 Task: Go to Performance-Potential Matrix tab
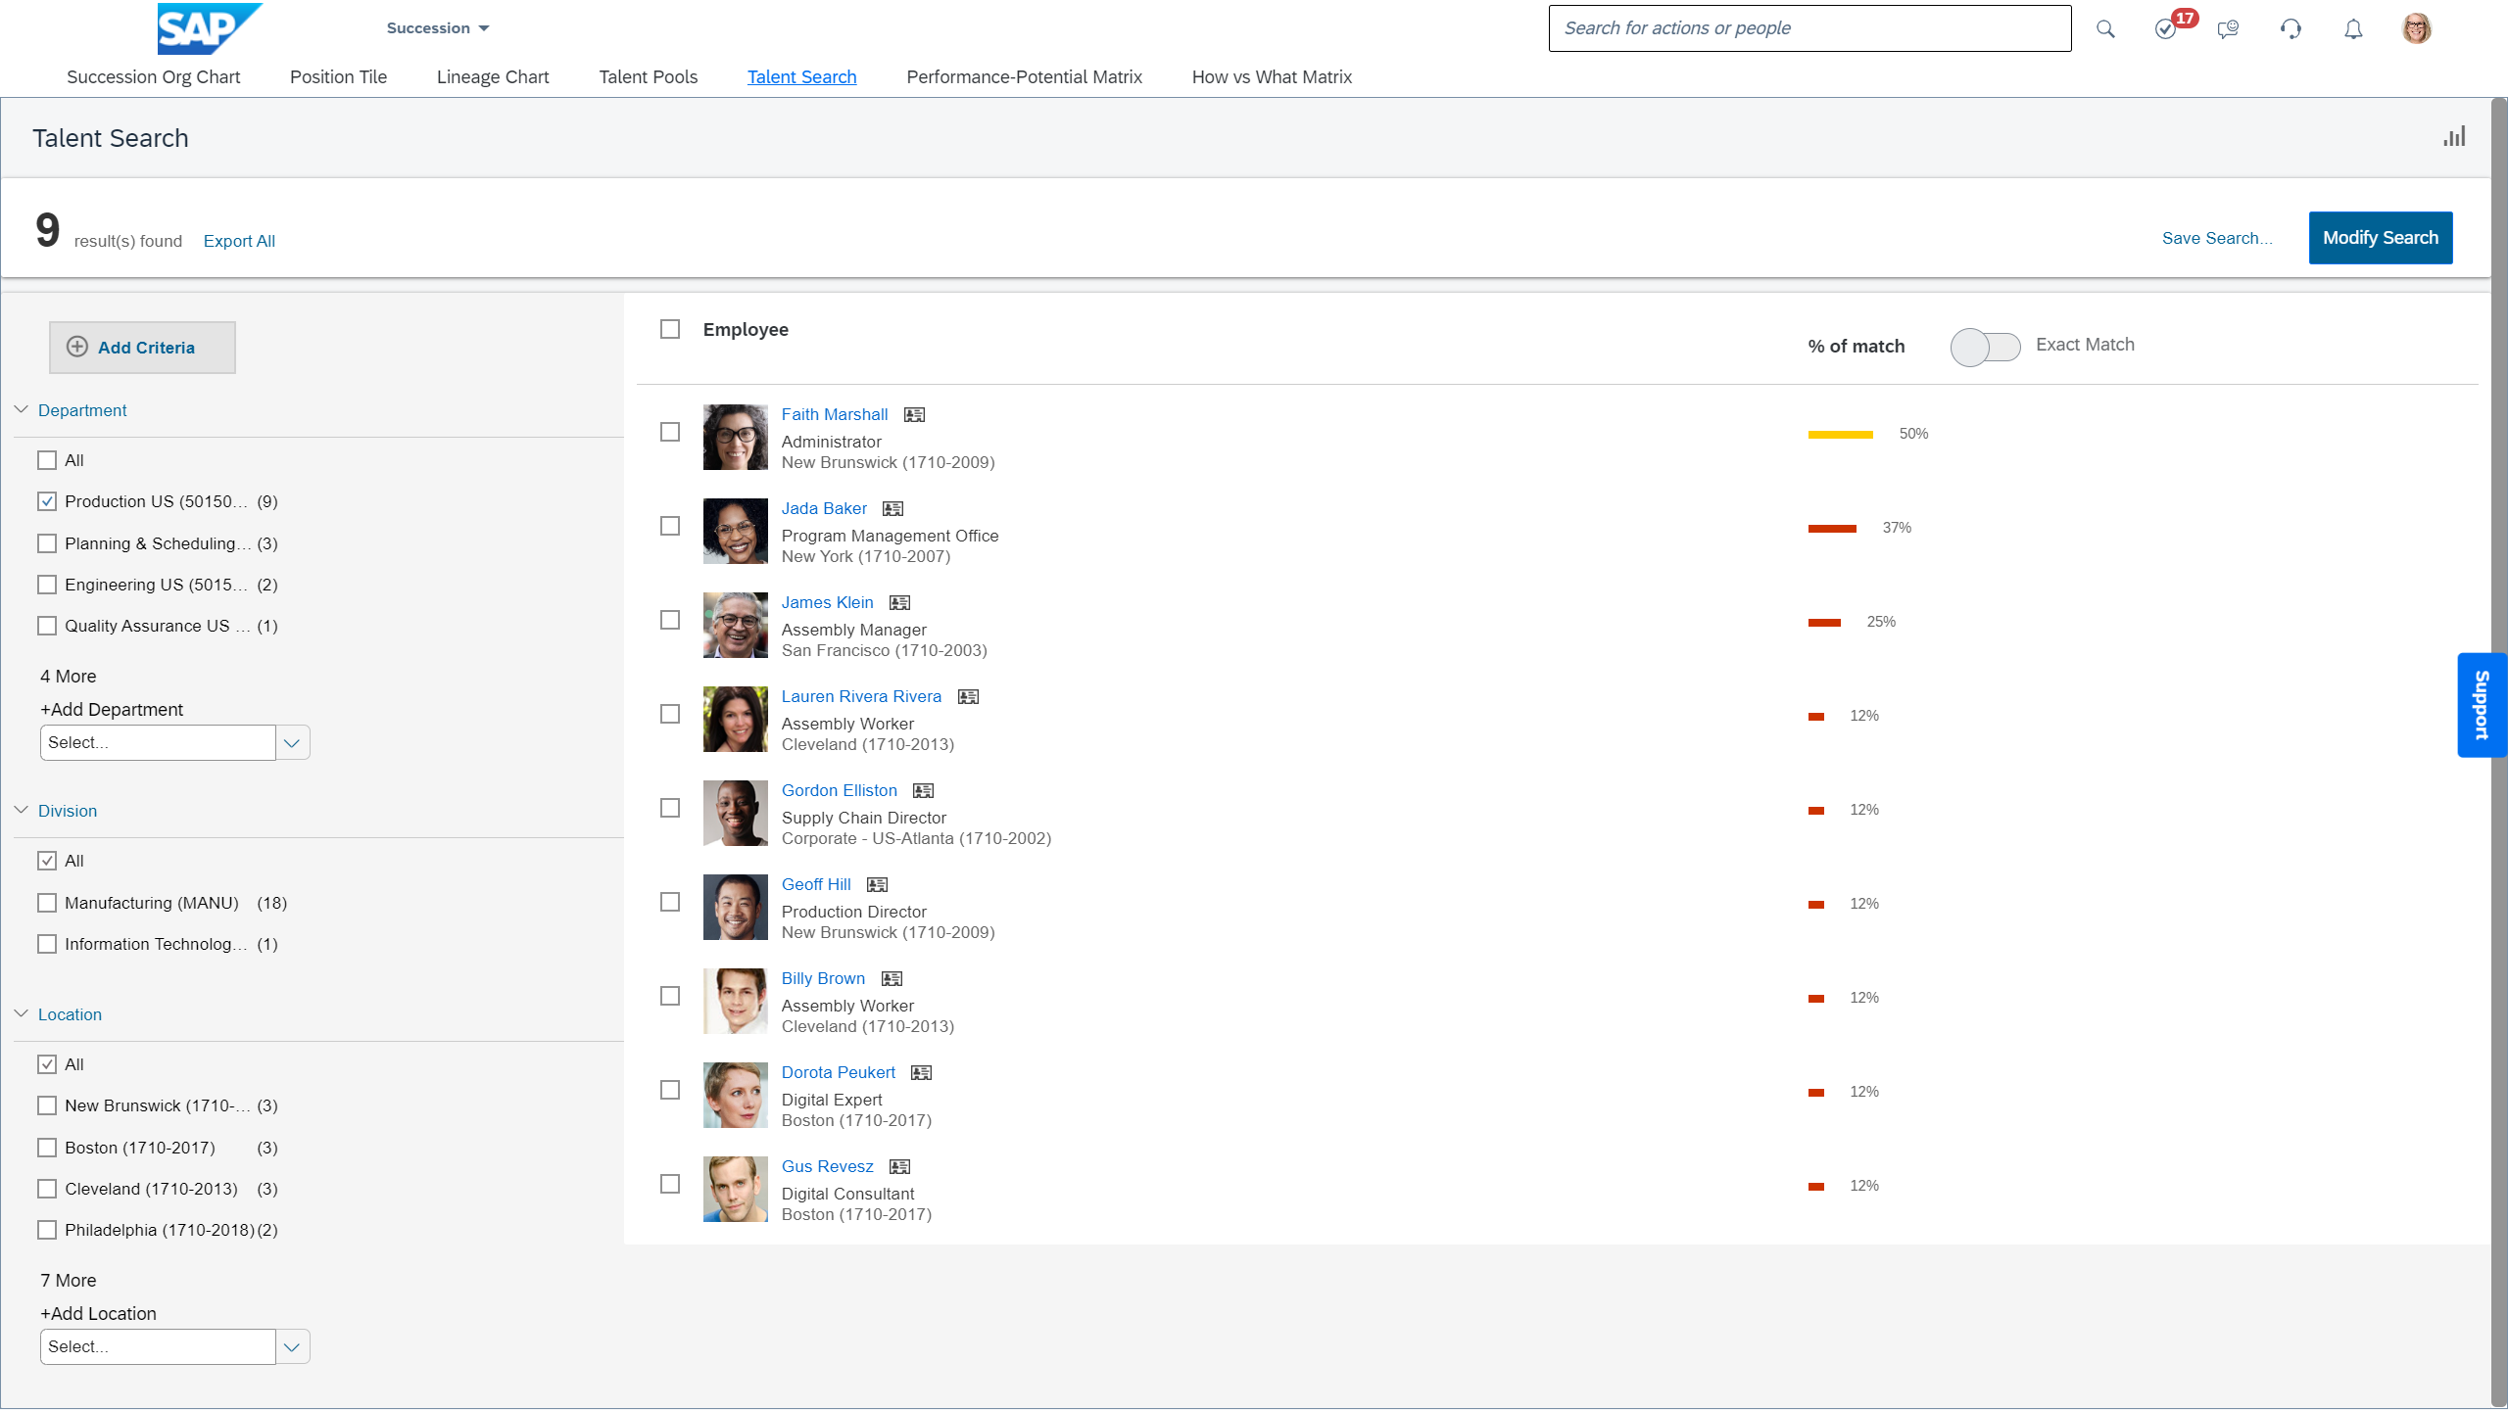pos(1024,77)
